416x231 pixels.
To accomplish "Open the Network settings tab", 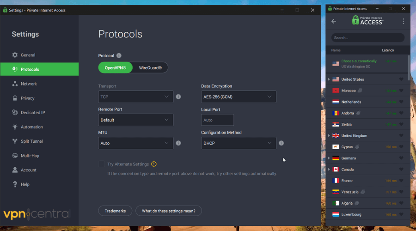I will (x=29, y=84).
